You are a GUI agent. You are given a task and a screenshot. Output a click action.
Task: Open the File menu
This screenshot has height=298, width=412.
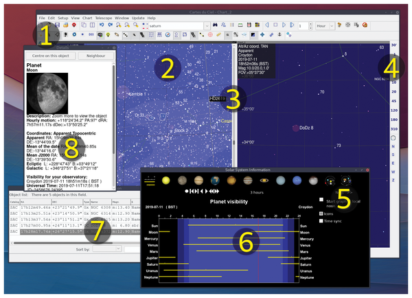42,18
